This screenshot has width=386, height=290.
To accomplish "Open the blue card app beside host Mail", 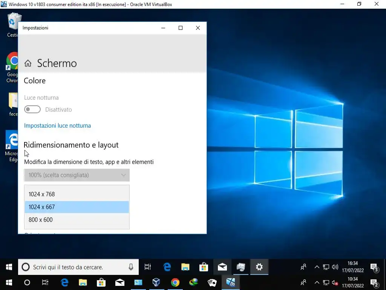I will (138, 282).
